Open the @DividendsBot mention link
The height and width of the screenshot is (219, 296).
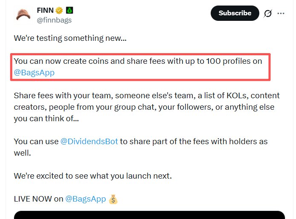[89, 141]
